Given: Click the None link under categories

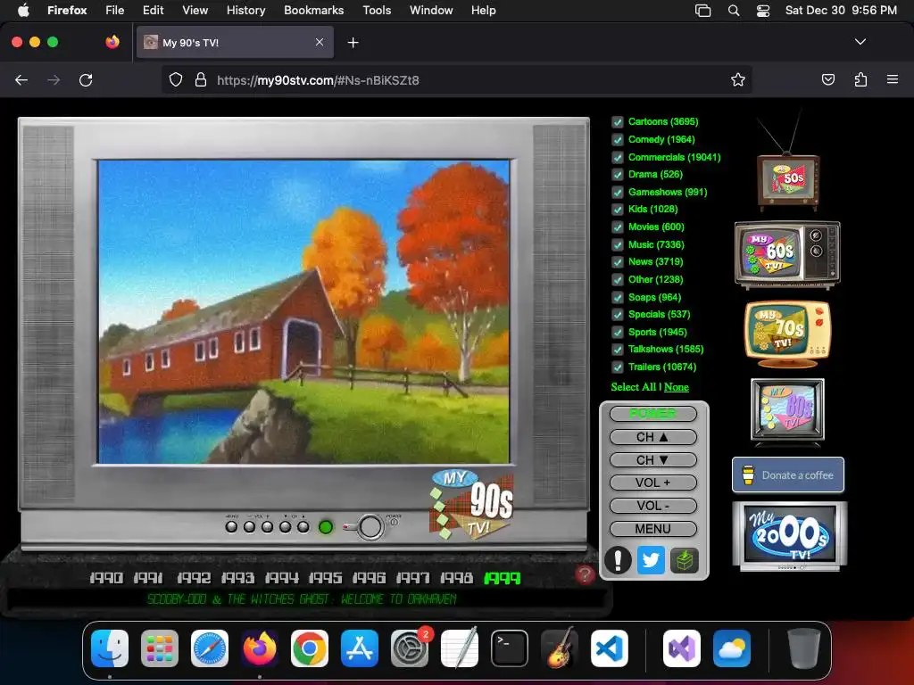Looking at the screenshot, I should (677, 387).
